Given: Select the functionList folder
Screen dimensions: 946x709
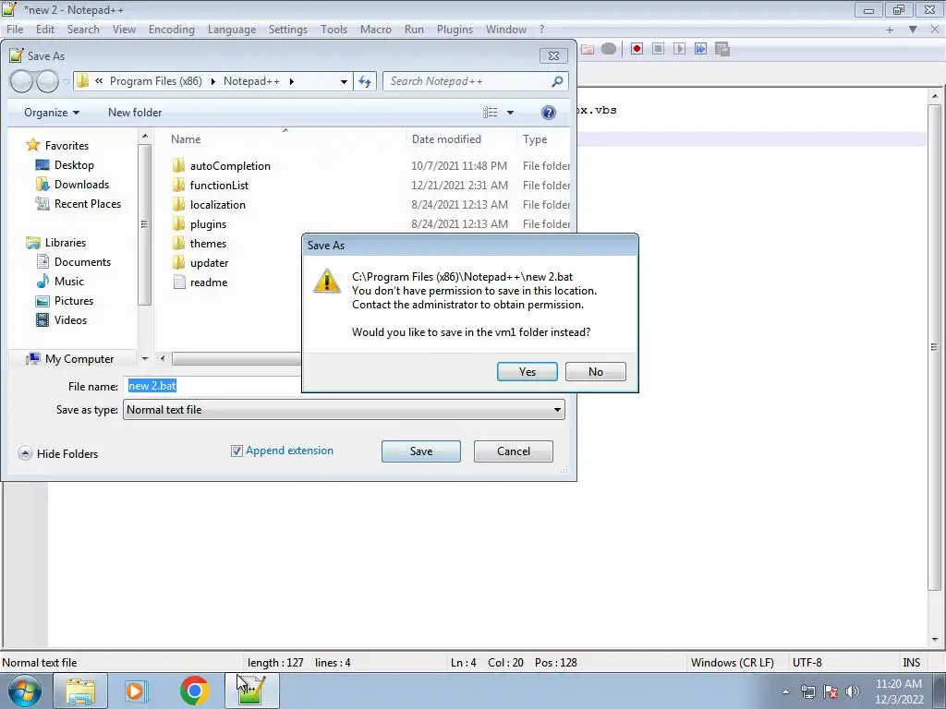Looking at the screenshot, I should 210,185.
